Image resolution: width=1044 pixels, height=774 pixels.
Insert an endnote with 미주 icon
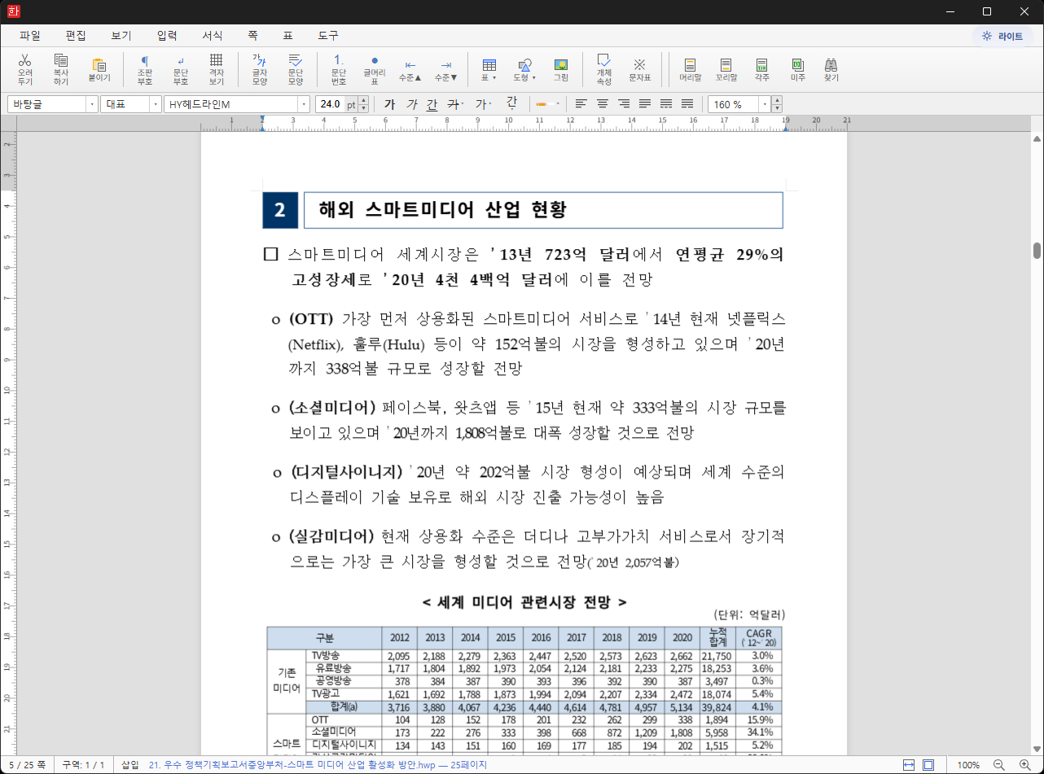pyautogui.click(x=798, y=70)
